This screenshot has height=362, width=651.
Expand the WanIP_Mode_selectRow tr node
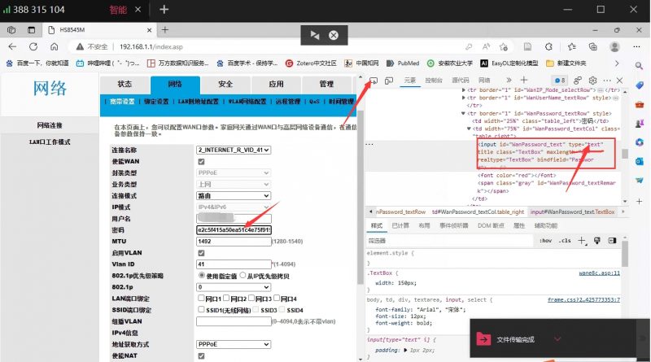pos(464,89)
